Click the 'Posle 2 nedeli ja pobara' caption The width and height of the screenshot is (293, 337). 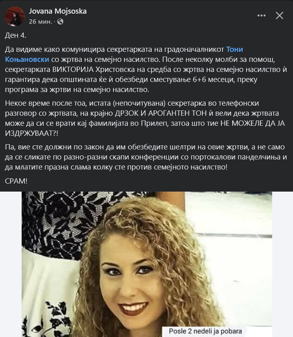[x=205, y=331]
